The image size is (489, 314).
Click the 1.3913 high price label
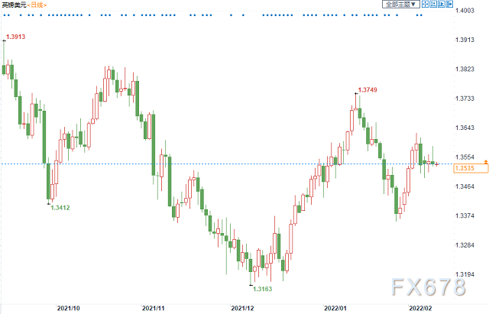tap(15, 37)
